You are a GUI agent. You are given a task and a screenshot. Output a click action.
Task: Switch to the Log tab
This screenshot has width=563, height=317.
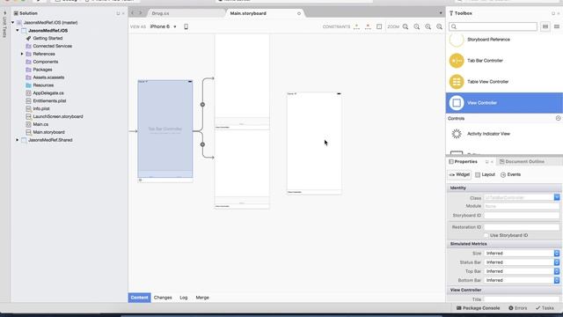point(184,298)
